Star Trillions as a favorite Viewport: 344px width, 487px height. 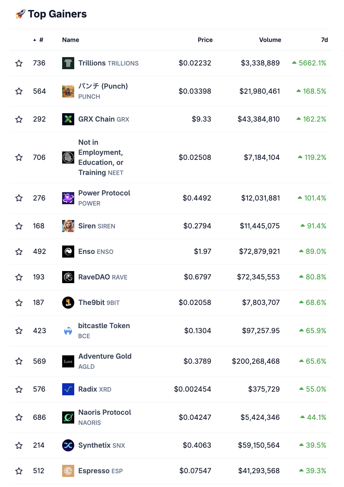[19, 63]
